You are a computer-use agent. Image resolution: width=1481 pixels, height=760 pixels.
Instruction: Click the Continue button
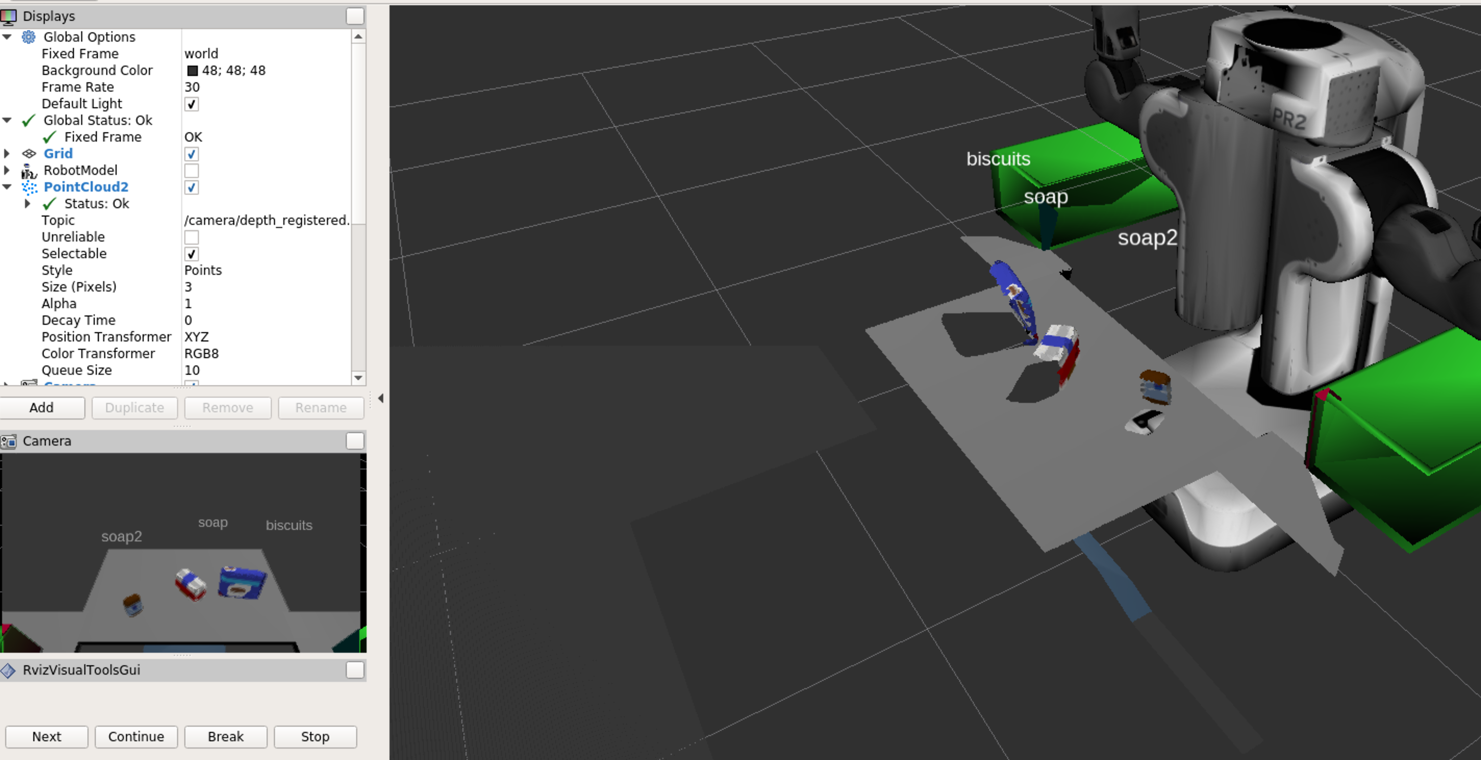[x=136, y=737]
